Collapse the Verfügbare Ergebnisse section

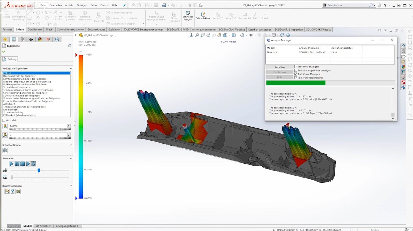coord(71,68)
